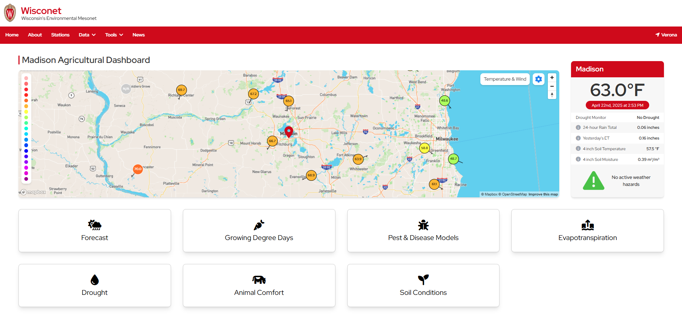
Task: Select the 70.0 station marker near Lancaster
Action: pyautogui.click(x=138, y=169)
